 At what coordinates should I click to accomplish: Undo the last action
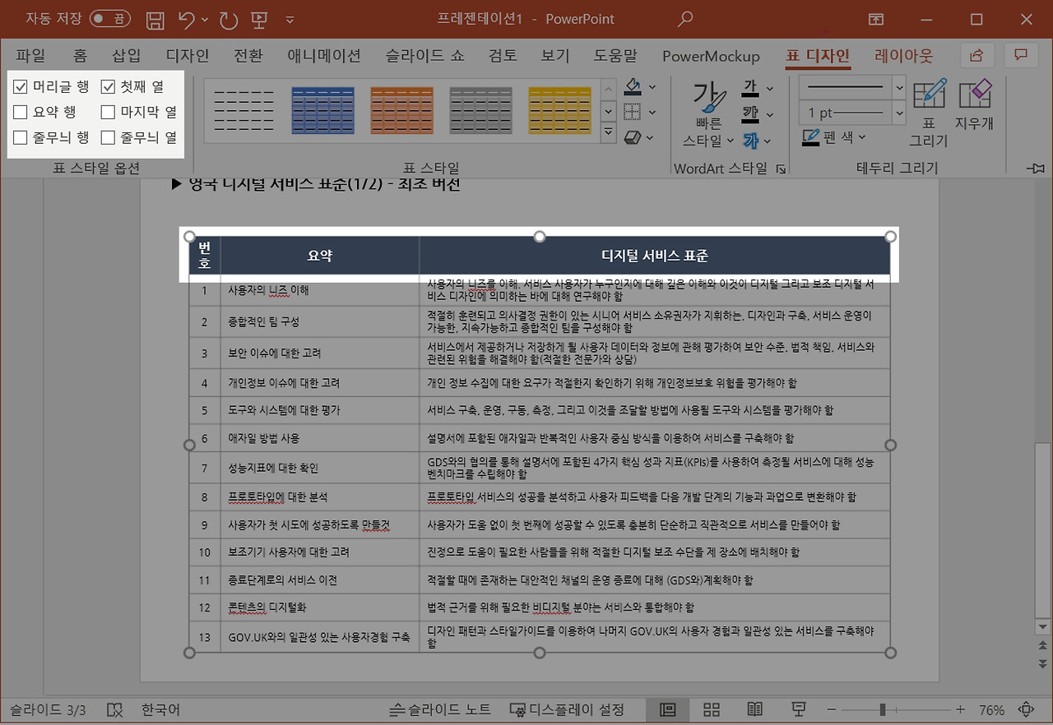click(x=187, y=19)
